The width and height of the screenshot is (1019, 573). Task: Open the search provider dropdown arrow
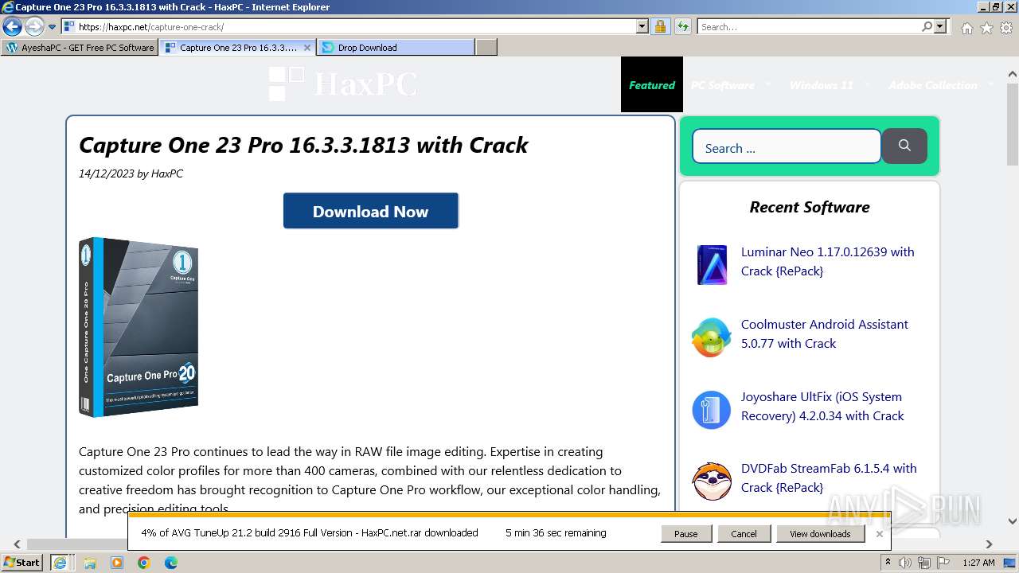tap(941, 26)
